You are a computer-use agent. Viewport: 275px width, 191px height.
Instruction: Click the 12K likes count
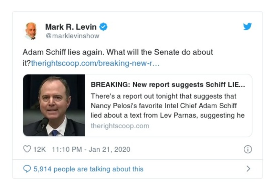click(40, 149)
